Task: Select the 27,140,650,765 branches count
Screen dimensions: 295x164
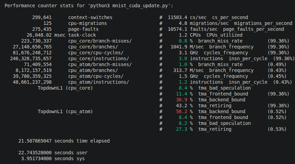Action: point(32,47)
